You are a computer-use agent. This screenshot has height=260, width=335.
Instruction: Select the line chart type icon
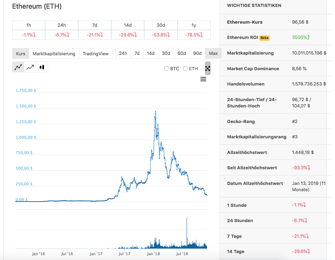18,67
